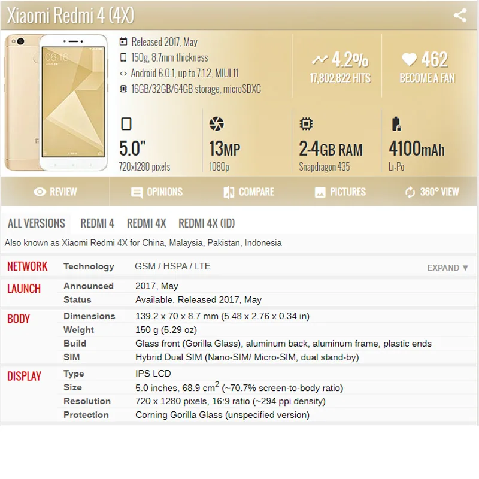Select the Redmi 4X (ID) tab
Screen dimensions: 479x479
(x=207, y=223)
